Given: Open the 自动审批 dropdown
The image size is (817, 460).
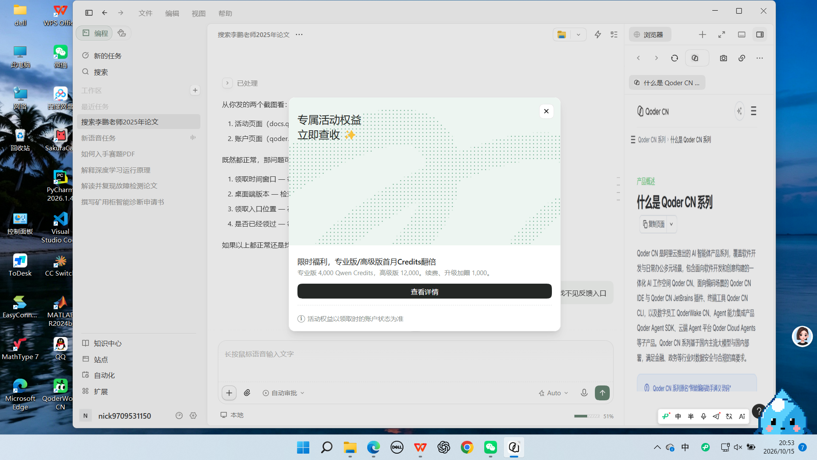Looking at the screenshot, I should coord(283,393).
